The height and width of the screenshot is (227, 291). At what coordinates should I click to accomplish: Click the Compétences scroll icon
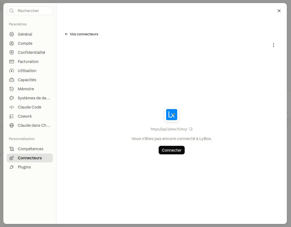tap(12, 149)
